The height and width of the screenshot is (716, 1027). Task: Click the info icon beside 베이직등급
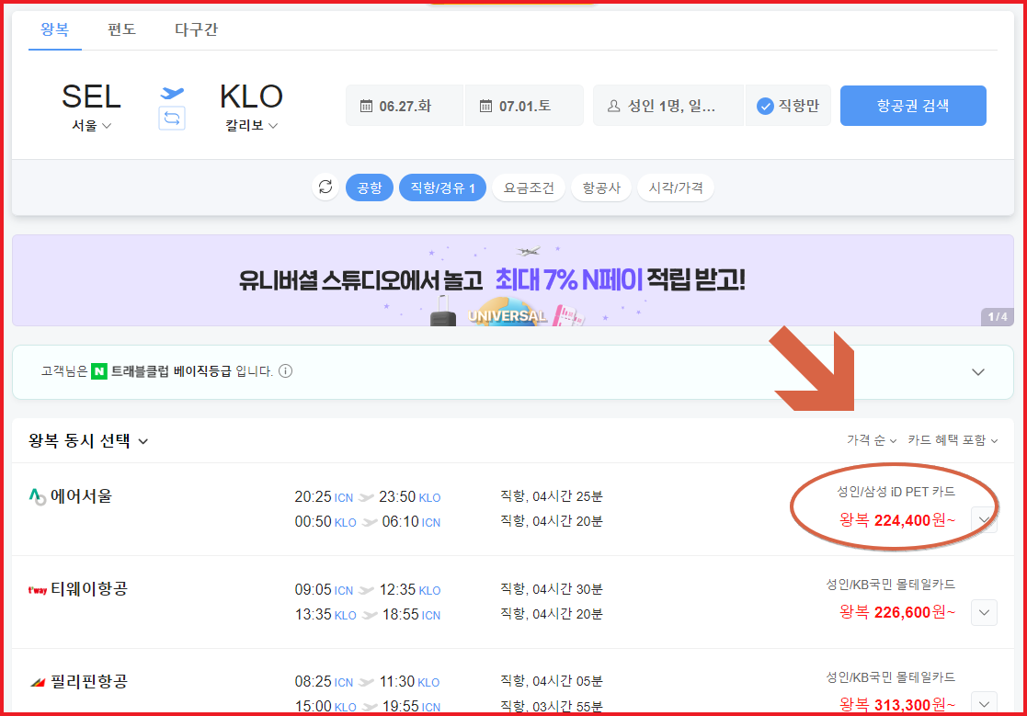[286, 371]
